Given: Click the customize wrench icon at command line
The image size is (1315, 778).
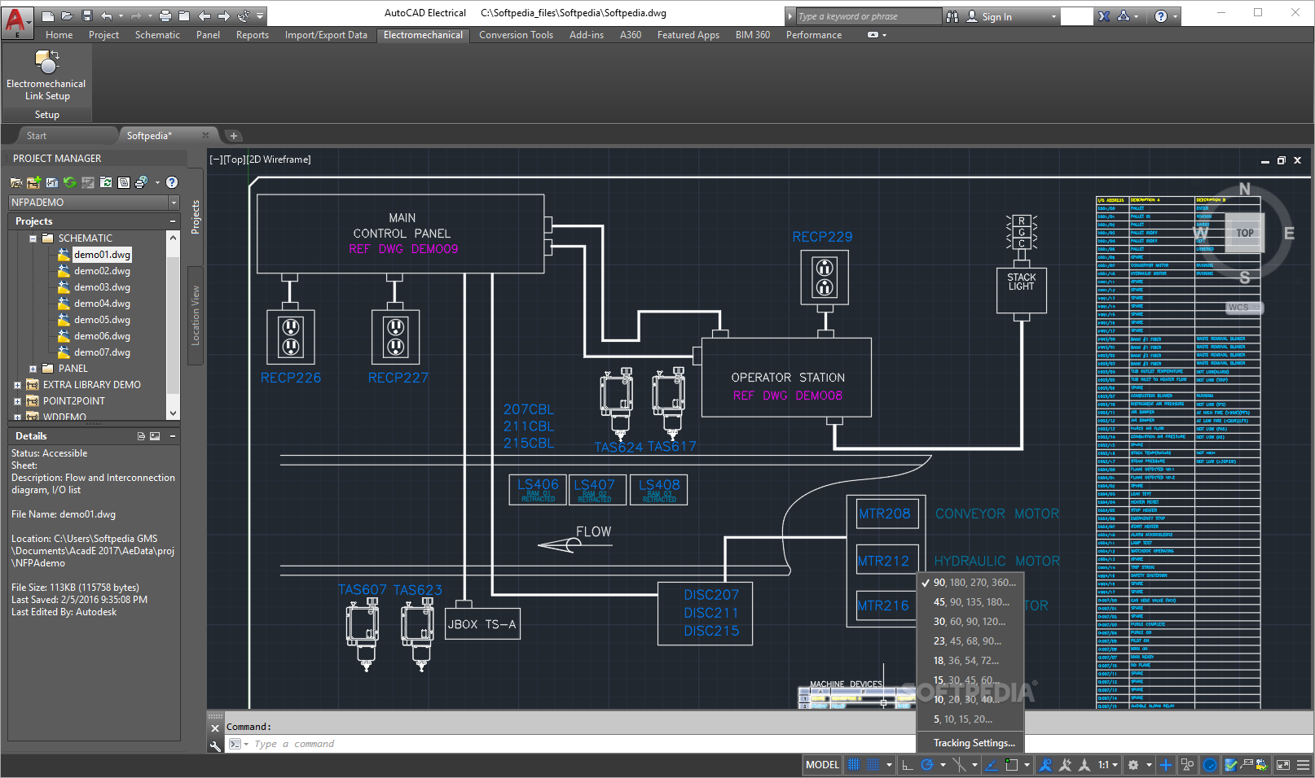Looking at the screenshot, I should (x=216, y=745).
